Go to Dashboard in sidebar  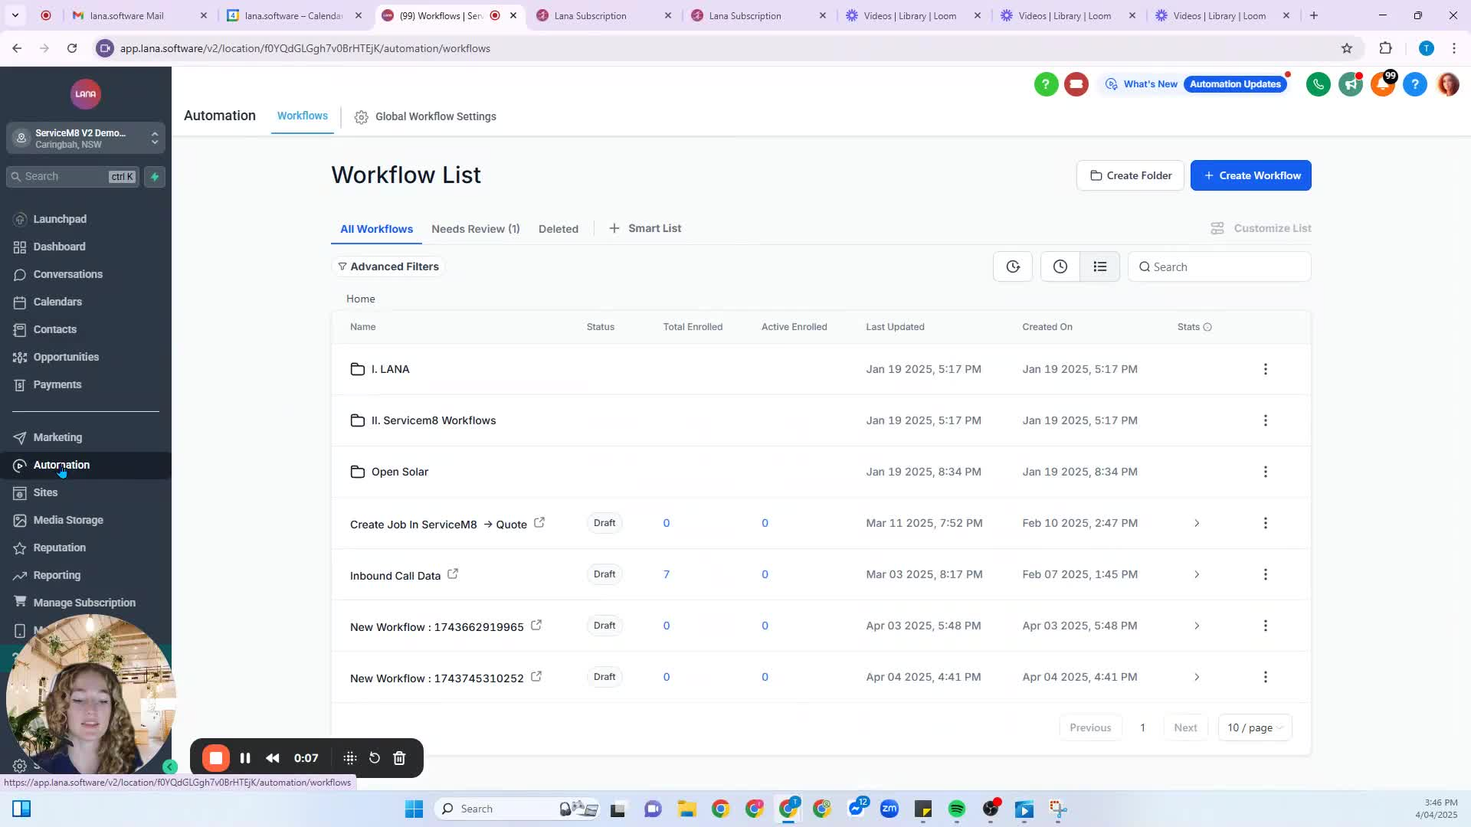click(59, 247)
